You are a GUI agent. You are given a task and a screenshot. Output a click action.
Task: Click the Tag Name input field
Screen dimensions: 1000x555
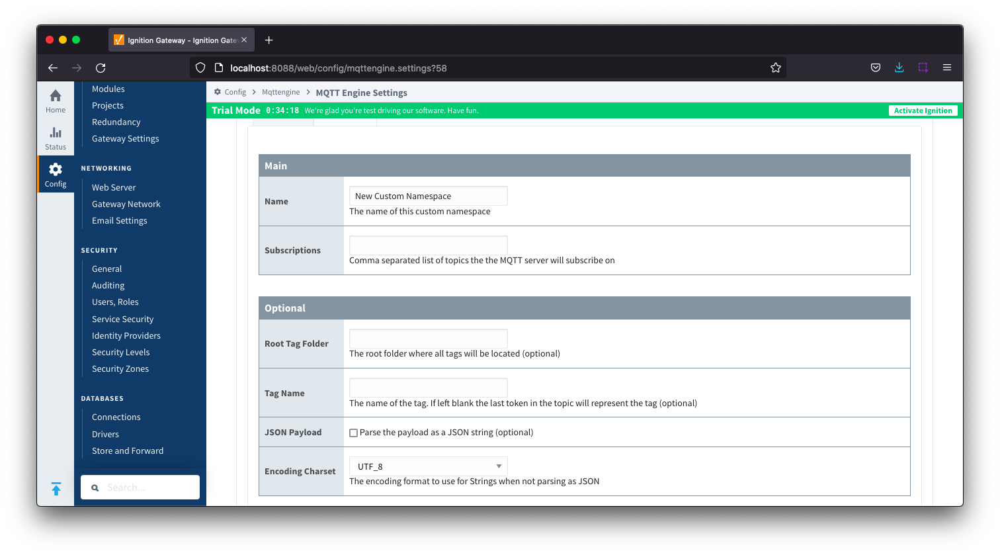pyautogui.click(x=429, y=388)
